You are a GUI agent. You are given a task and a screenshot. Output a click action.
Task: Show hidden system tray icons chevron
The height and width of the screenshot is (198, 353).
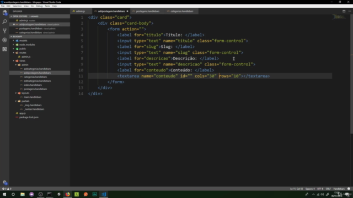[313, 194]
